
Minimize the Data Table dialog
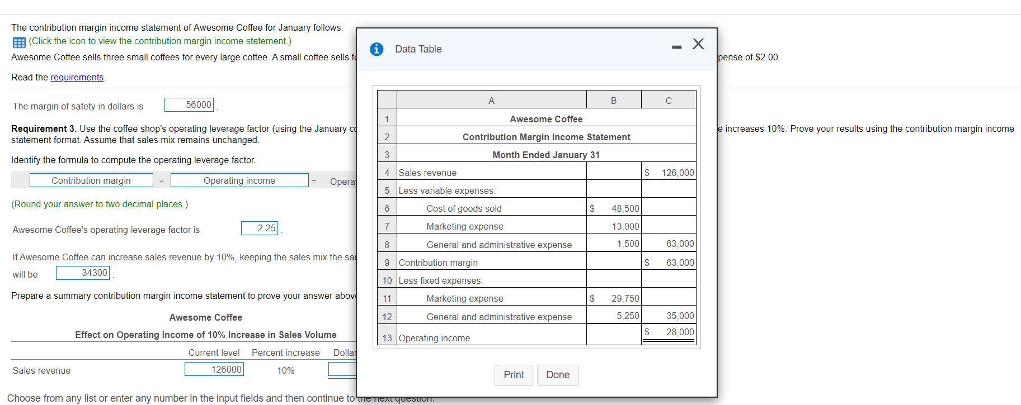click(x=677, y=47)
